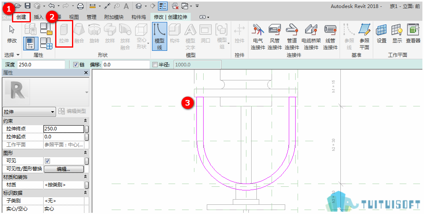Toggle the 可见 visible checkbox
This screenshot has height=214, width=424.
[x=48, y=161]
